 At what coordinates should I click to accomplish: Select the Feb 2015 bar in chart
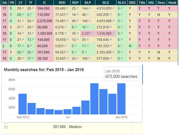pos(23,104)
